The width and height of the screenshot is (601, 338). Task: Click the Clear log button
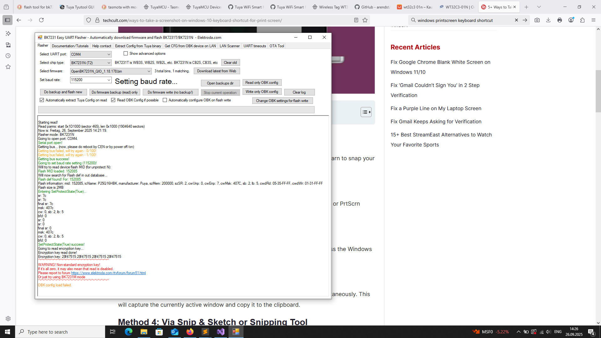click(x=299, y=92)
